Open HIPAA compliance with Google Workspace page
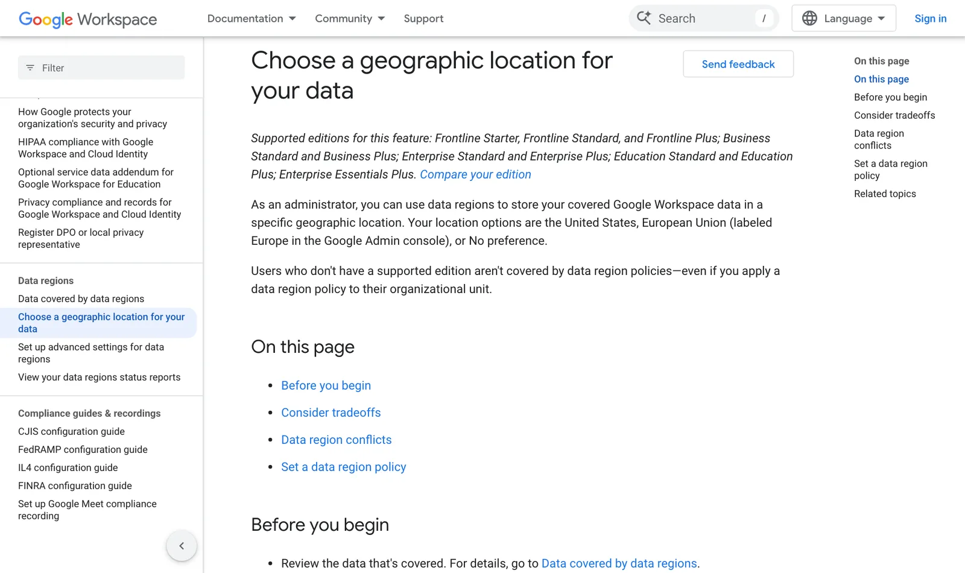Screen dimensions: 965x573 pos(86,148)
